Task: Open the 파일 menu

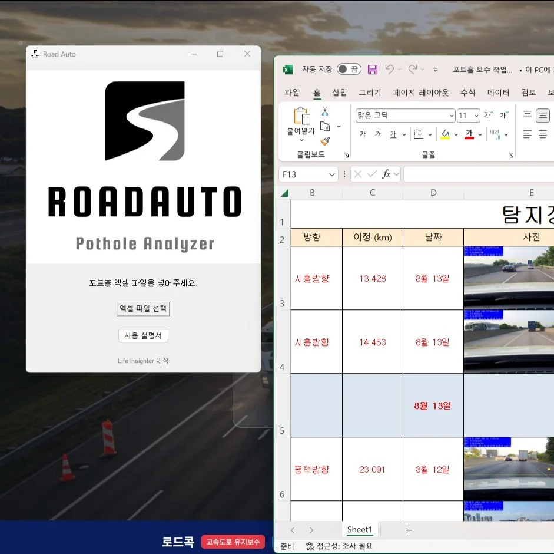Action: coord(293,92)
